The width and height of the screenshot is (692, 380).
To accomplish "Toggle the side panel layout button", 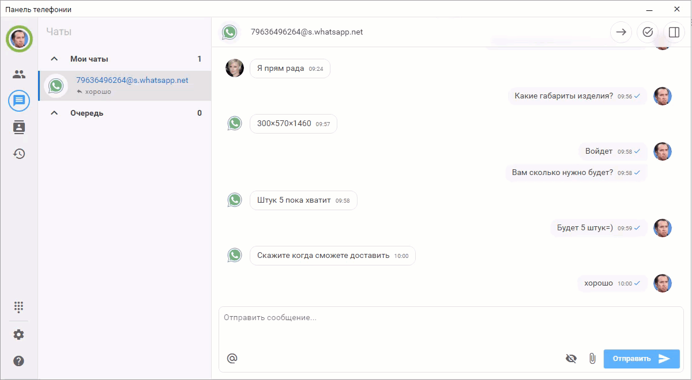I will tap(674, 32).
